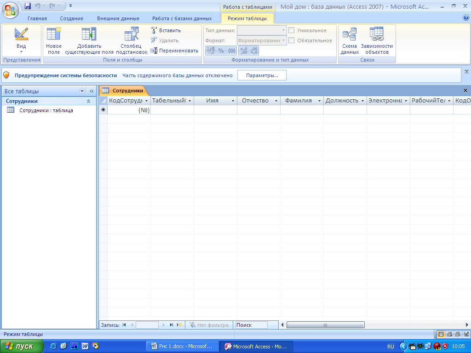Screen dimensions: 471x353
Task: Click Нет фильтра button
Action: click(209, 325)
